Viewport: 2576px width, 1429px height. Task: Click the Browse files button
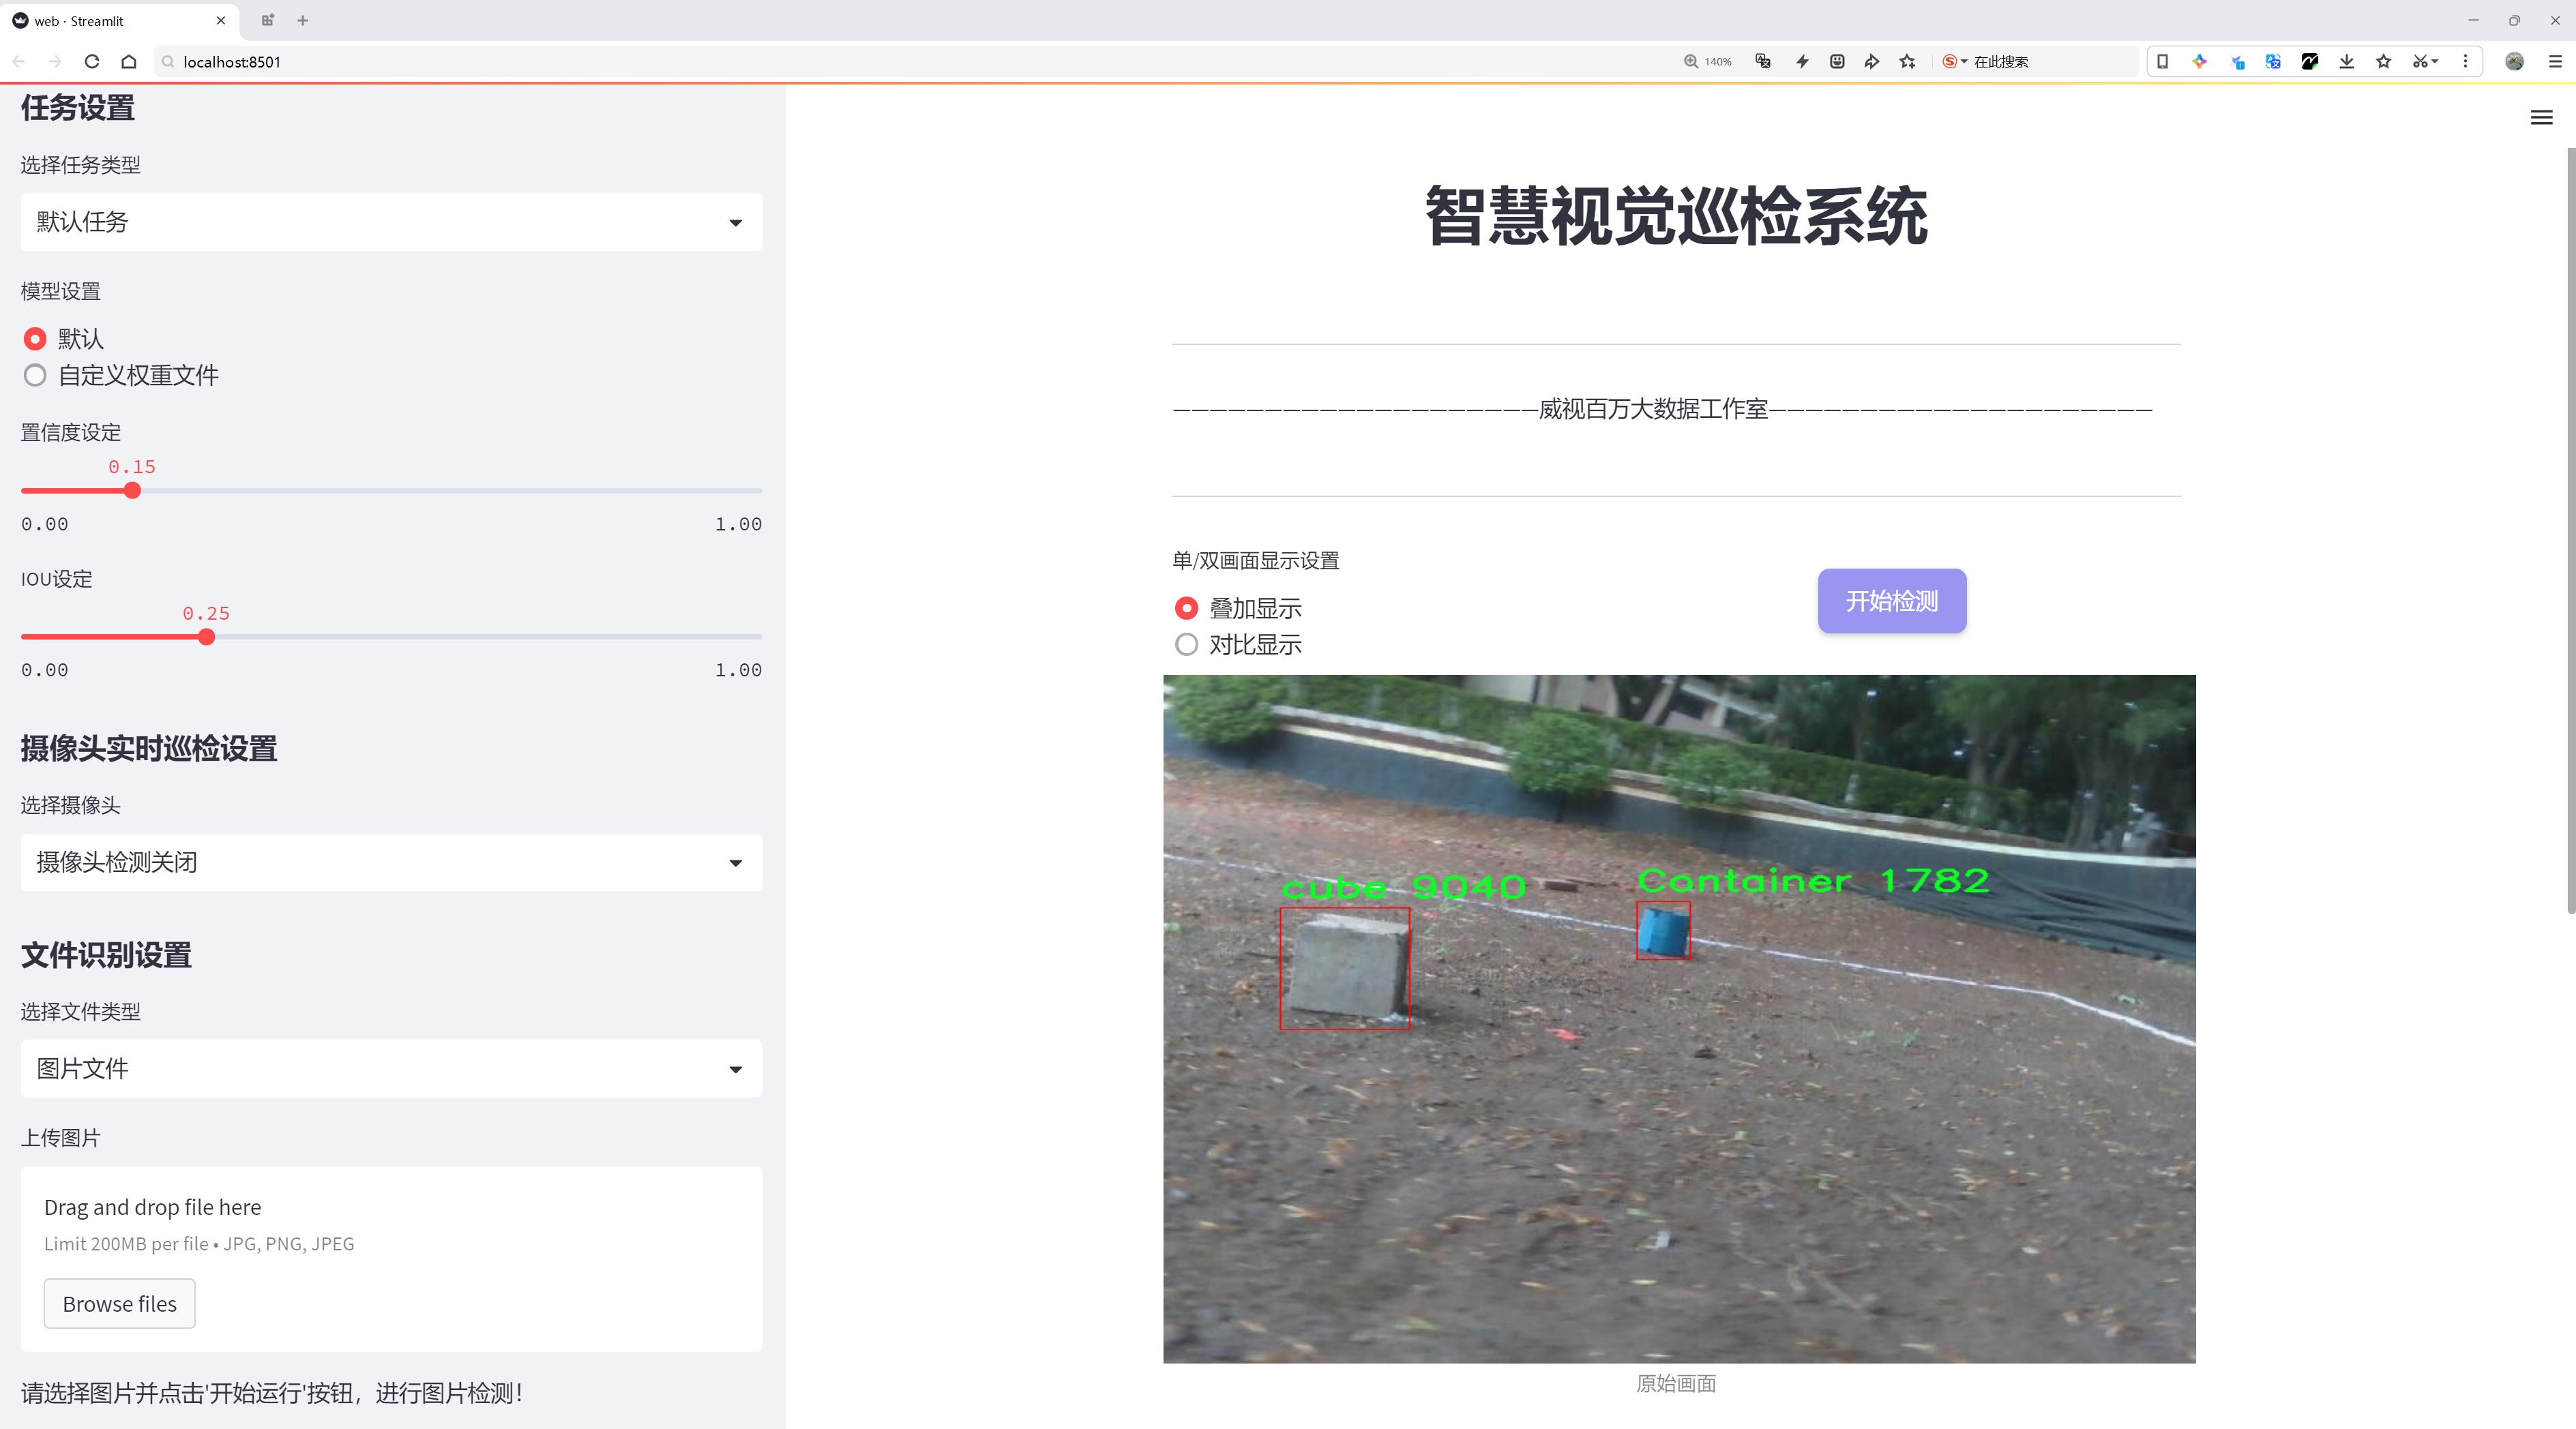coord(119,1304)
